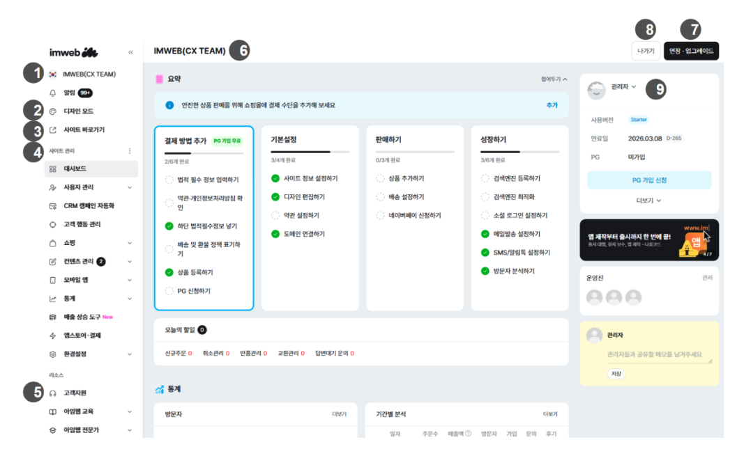Viewport: 737px width, 449px height.
Task: Click the 모바일 앱 phone icon
Action: tap(53, 280)
